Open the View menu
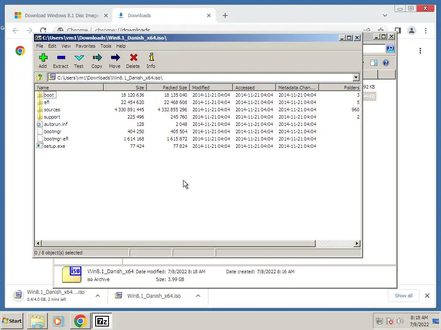This screenshot has width=441, height=330. click(66, 46)
